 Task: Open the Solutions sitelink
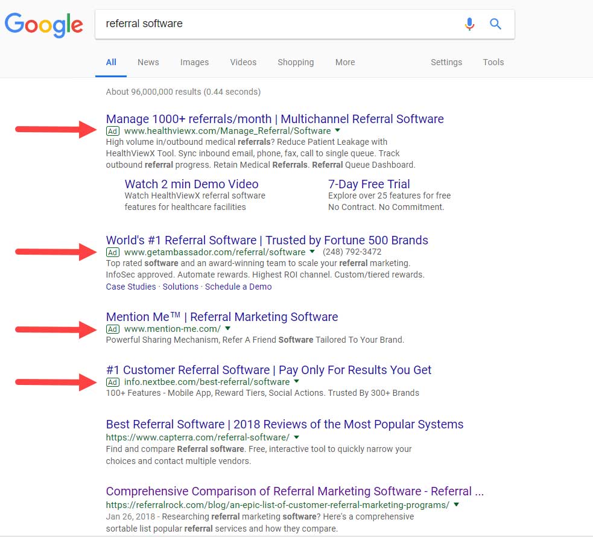pos(180,287)
